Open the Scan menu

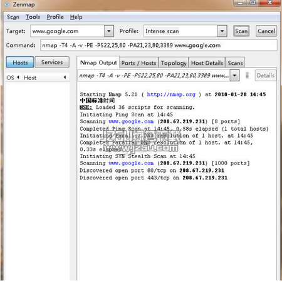[13, 17]
